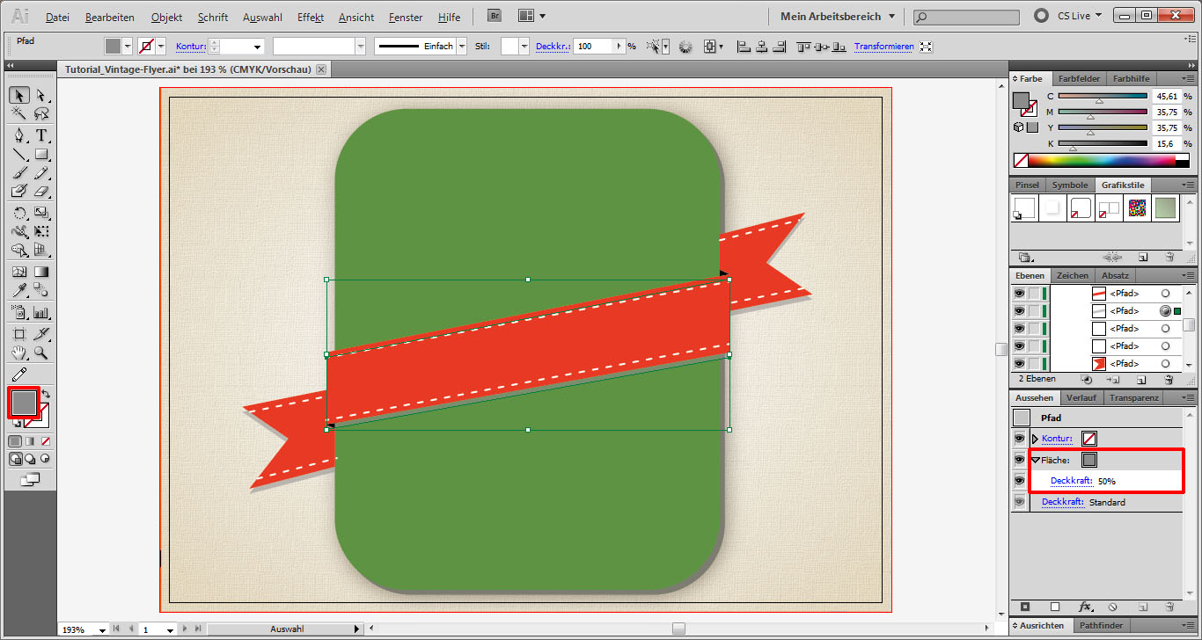The height and width of the screenshot is (640, 1202).
Task: Choose the Hand tool
Action: coord(19,353)
